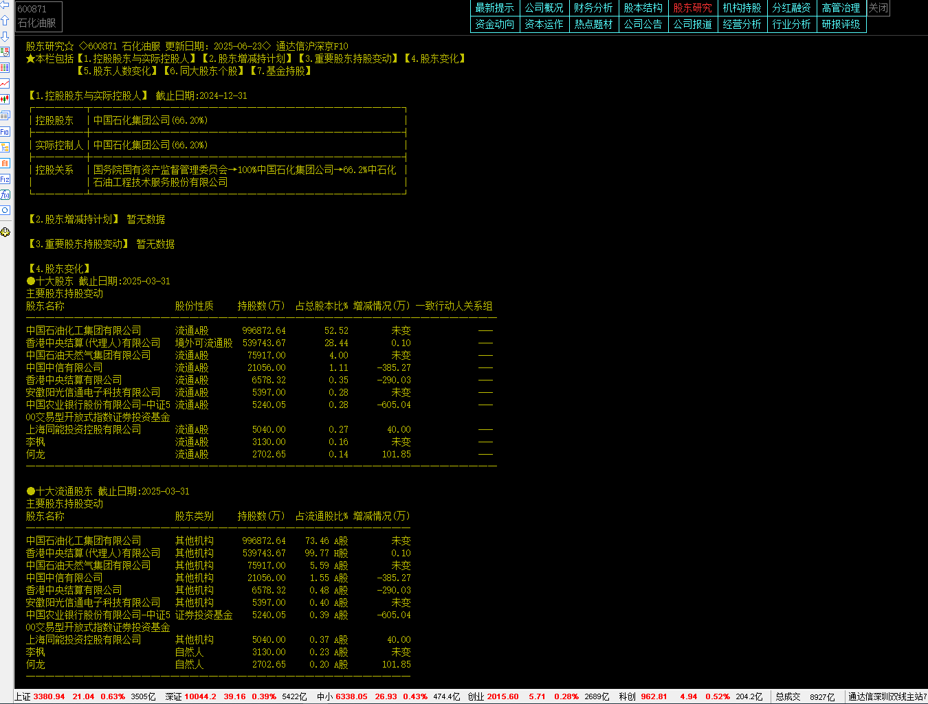This screenshot has height=704, width=928.
Task: Click 证券投资基金 type in circulating shareholders table
Action: coord(204,615)
